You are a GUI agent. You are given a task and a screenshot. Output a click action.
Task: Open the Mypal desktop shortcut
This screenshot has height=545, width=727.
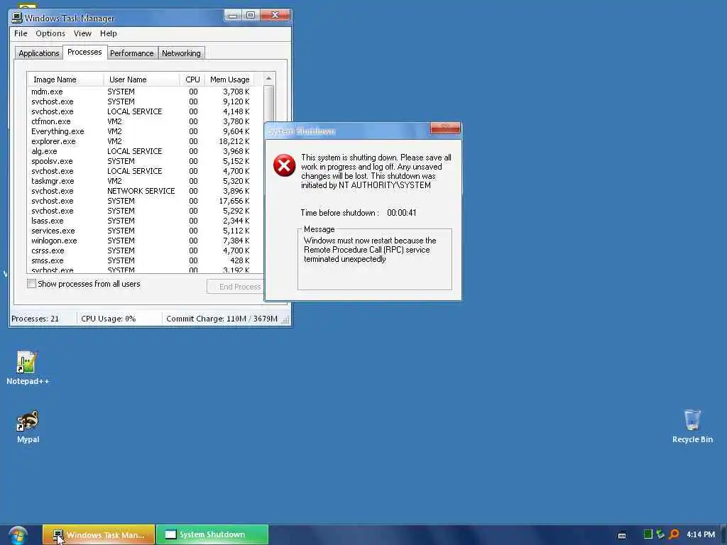click(28, 426)
